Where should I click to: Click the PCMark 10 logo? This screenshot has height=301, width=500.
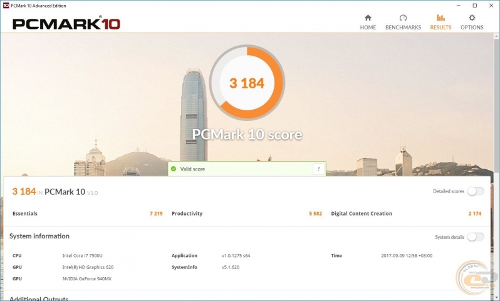tap(66, 24)
